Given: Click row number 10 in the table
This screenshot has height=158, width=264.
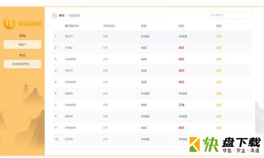Looking at the screenshot, I should coord(56,139).
